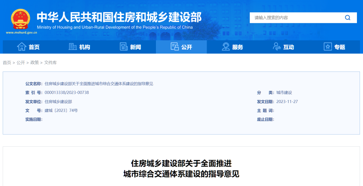Screen dimensions: 363x186
Task: Open the 首页 navigation tab
Action: coord(34,47)
